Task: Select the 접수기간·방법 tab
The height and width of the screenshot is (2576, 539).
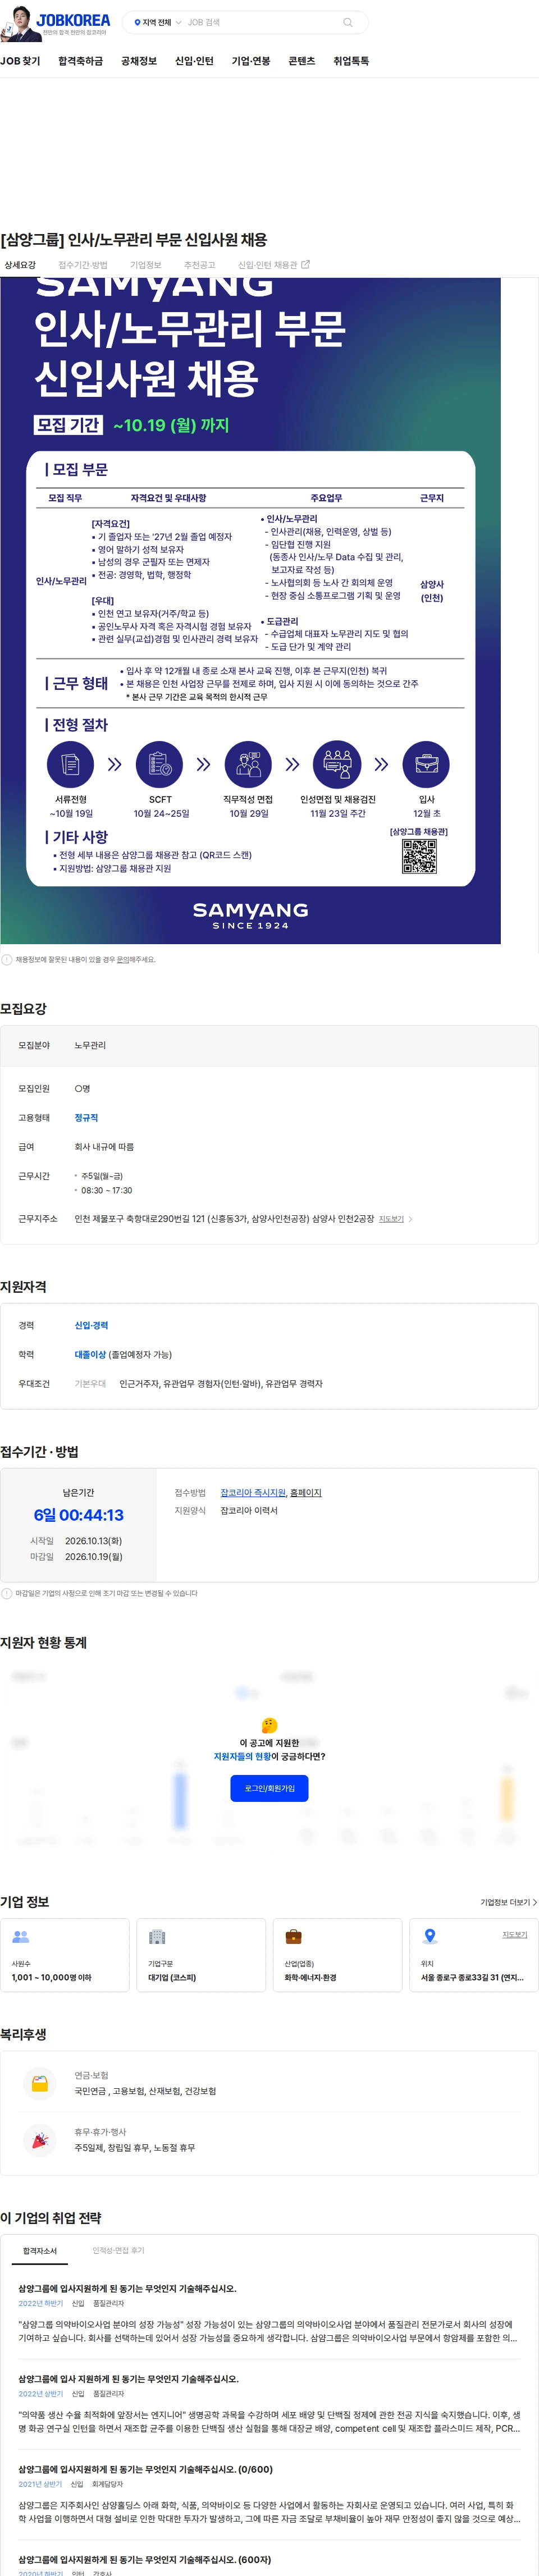Action: coord(83,265)
